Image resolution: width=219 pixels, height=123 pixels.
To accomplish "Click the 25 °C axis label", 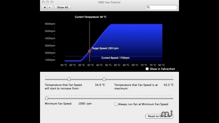I will [64, 65].
